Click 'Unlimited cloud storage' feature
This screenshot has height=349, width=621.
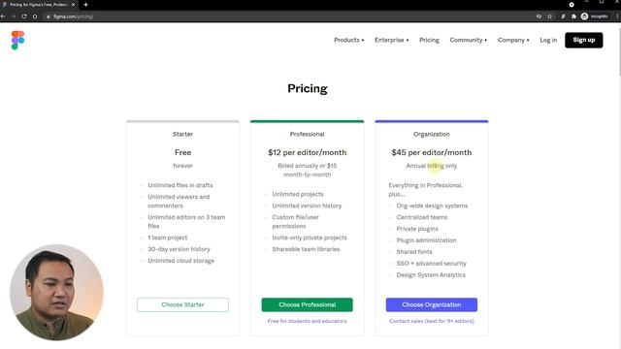(181, 261)
